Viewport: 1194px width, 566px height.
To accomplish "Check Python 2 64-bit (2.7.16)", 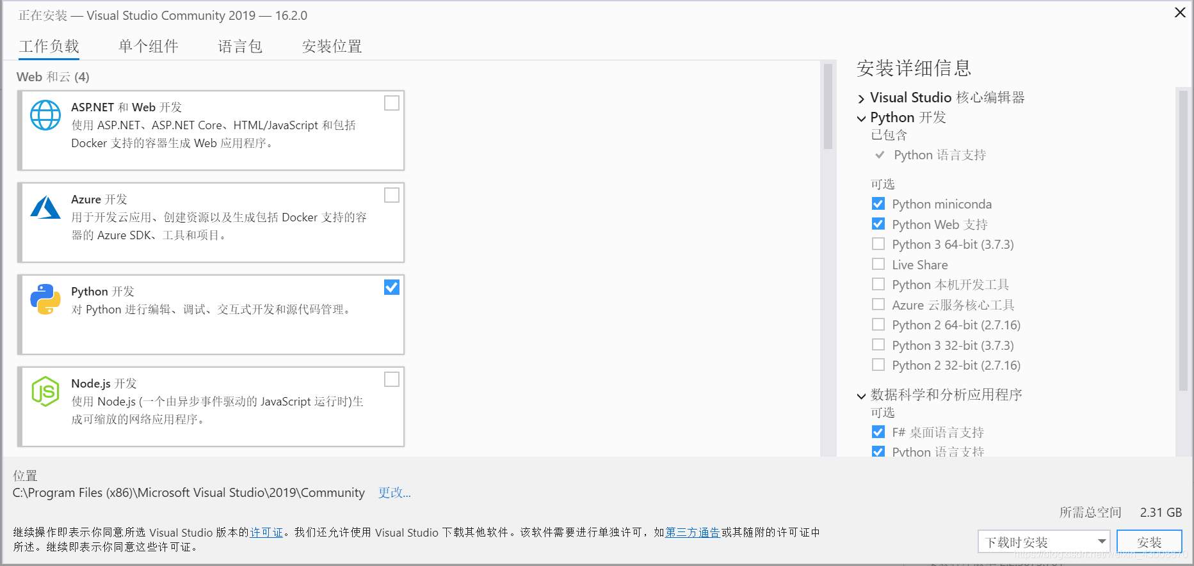I will click(x=878, y=325).
